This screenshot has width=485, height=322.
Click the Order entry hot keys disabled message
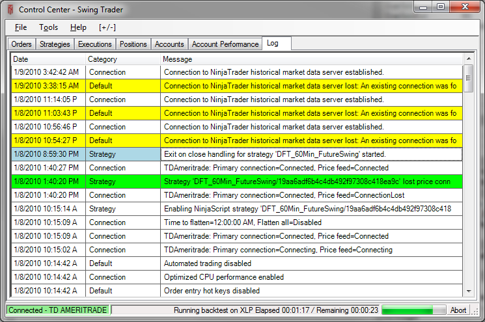pyautogui.click(x=311, y=291)
